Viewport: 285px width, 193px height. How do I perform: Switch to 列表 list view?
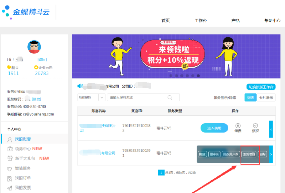coord(250,98)
